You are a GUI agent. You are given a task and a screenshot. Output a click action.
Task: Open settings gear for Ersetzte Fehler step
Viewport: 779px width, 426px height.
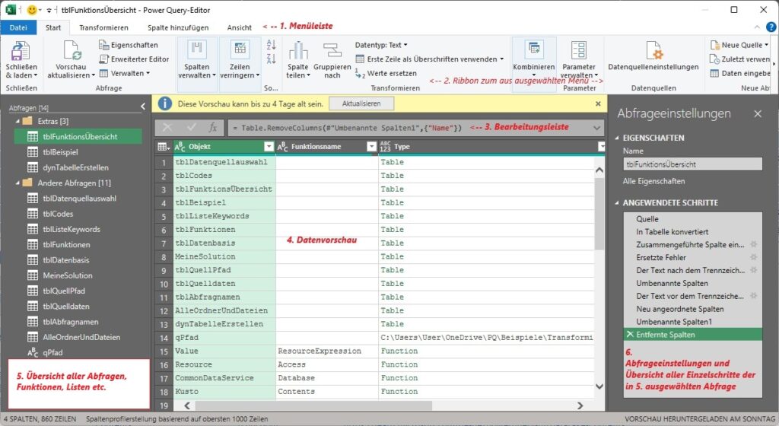coord(754,257)
